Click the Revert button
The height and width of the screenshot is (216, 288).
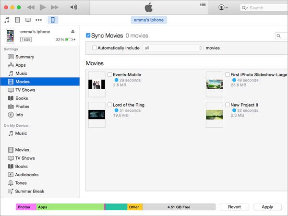(235, 207)
